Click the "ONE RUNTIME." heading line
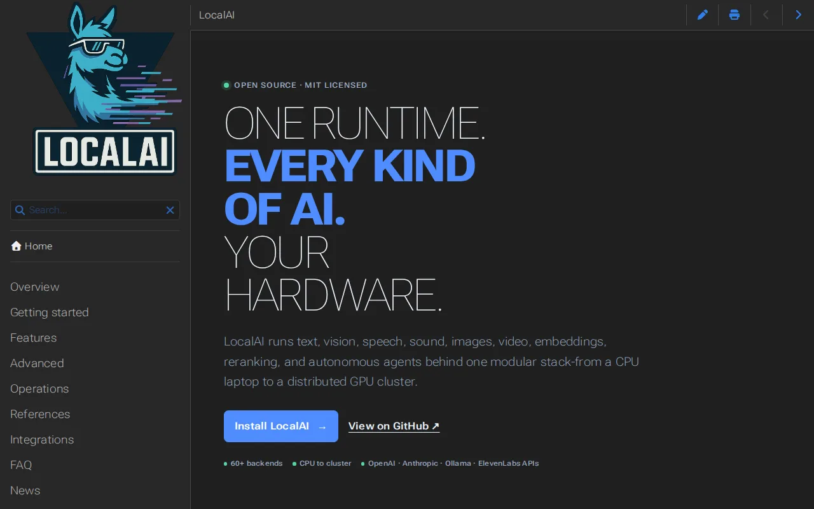The height and width of the screenshot is (509, 814). click(355, 123)
